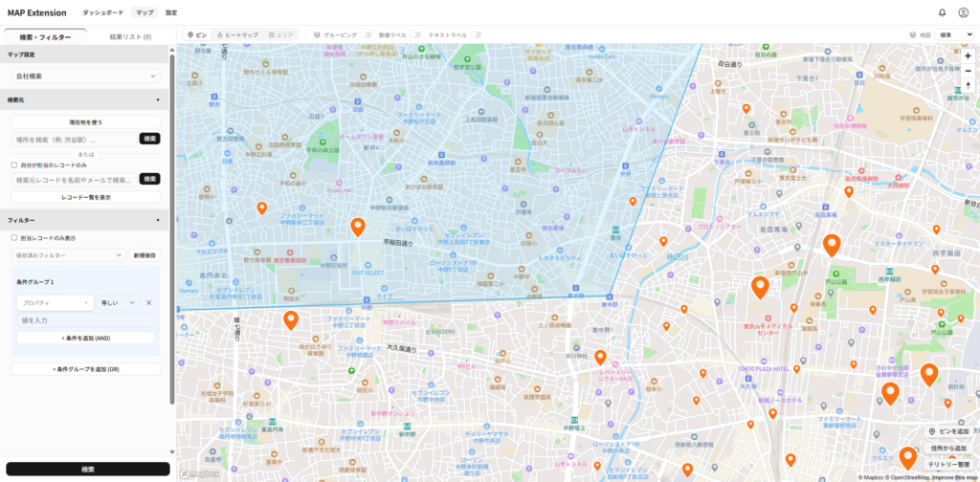Open the 保存済みフィルター dropdown

(x=69, y=255)
